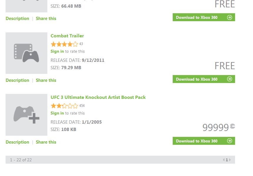
Task: Open the Combat Trailer title link
Action: (x=67, y=36)
